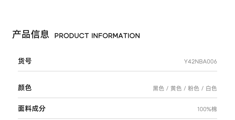This screenshot has height=120, width=235.
Task: Click the slash between 黄色 and 粉色
Action: (x=185, y=88)
